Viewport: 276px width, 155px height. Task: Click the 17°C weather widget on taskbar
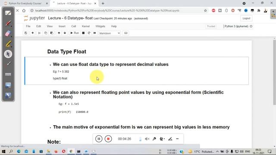click(x=201, y=152)
